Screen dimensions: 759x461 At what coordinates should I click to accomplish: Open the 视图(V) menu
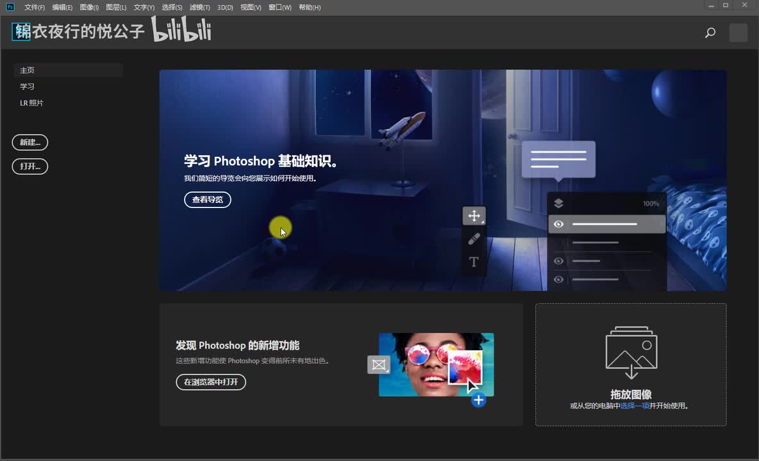(251, 7)
